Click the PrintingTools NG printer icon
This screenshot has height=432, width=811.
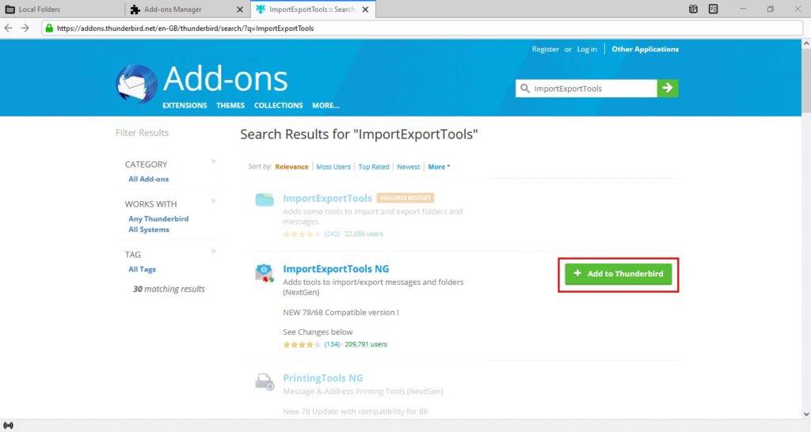(265, 382)
